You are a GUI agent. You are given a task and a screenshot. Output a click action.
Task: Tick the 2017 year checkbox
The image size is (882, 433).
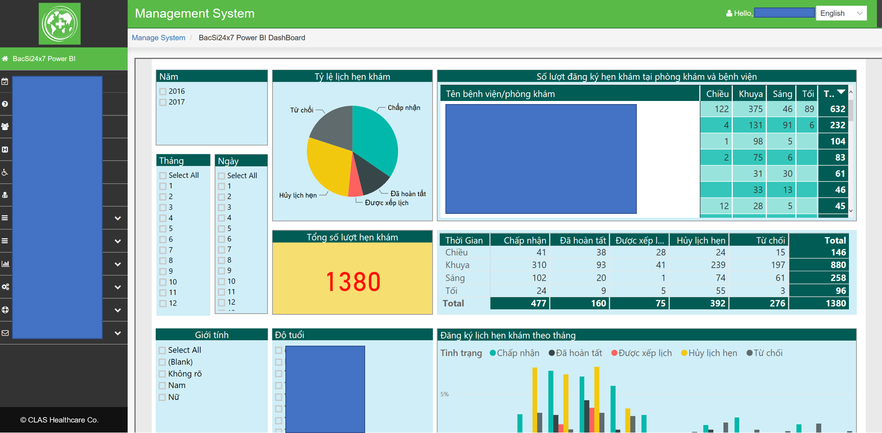pos(163,102)
